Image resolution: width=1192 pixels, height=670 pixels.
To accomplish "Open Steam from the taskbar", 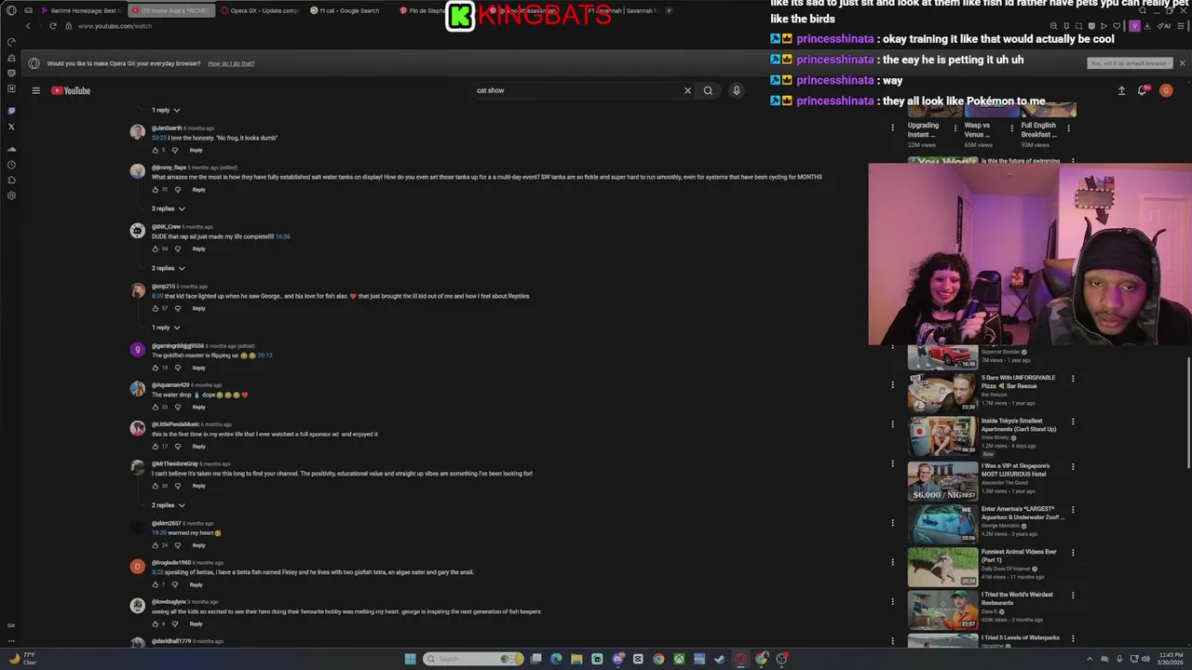I will (x=720, y=659).
